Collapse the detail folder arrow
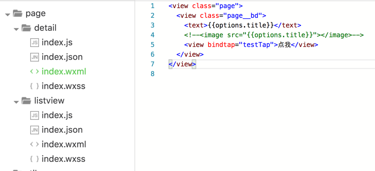The height and width of the screenshot is (171, 375). tap(16, 29)
